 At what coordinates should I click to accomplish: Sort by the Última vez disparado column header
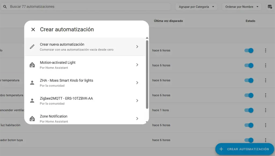(x=168, y=21)
